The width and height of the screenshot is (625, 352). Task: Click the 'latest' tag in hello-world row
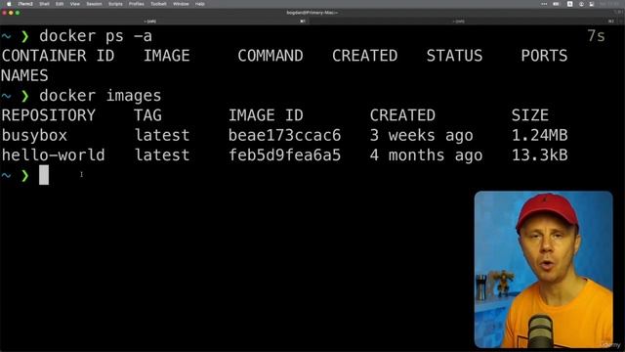pyautogui.click(x=162, y=155)
